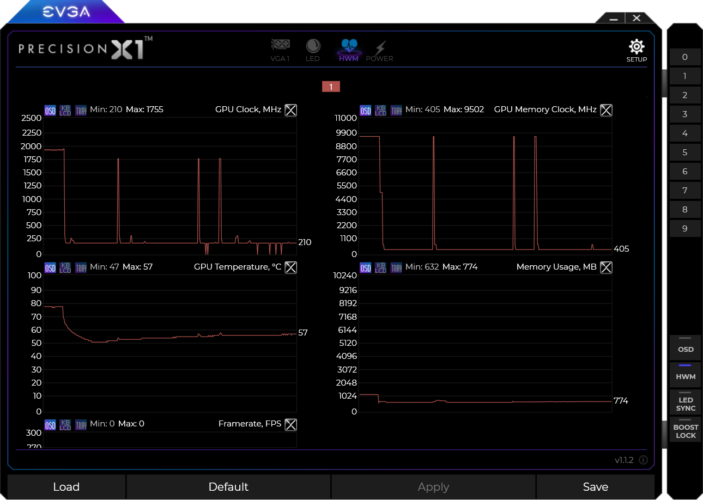Toggle TRAY for GPU Memory Clock graph

[396, 111]
